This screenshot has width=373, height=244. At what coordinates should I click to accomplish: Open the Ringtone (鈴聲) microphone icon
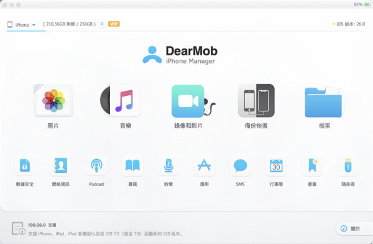(168, 165)
